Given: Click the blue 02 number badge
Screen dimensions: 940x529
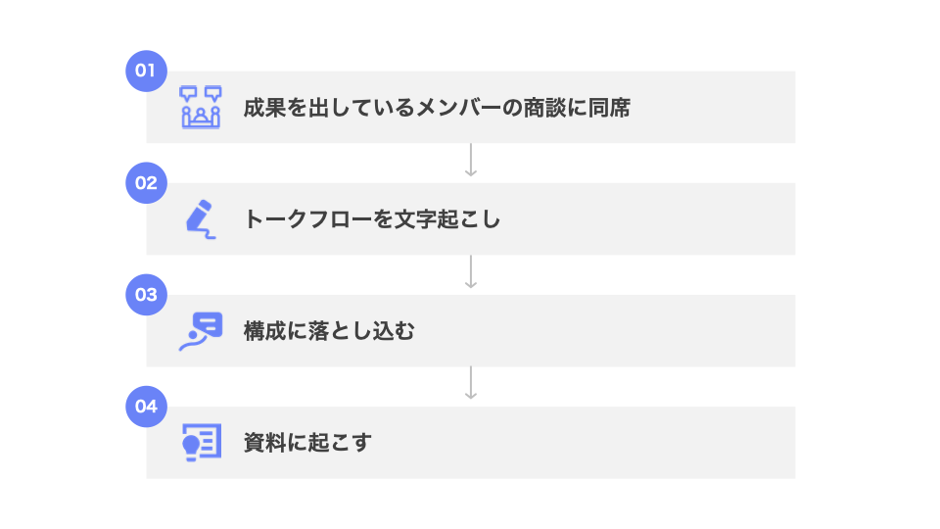Looking at the screenshot, I should click(147, 182).
